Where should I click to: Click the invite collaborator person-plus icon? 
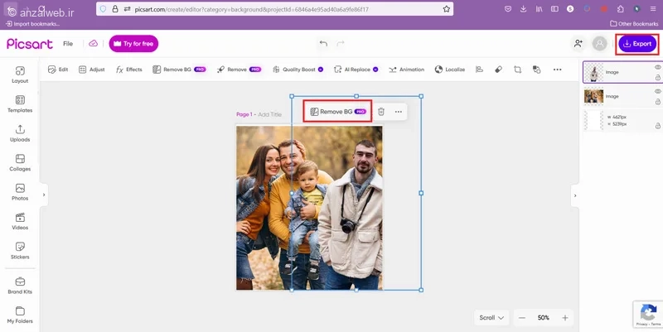click(x=578, y=44)
